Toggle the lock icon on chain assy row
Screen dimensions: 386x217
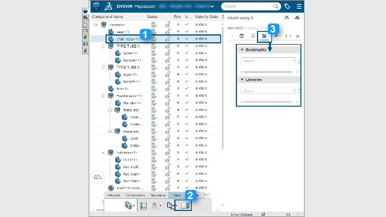pyautogui.click(x=168, y=39)
